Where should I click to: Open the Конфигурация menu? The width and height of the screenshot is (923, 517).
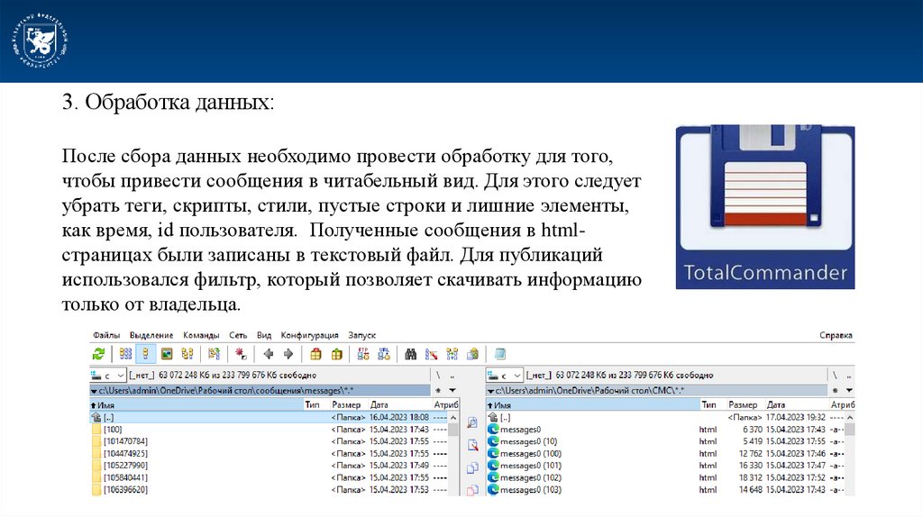(310, 335)
